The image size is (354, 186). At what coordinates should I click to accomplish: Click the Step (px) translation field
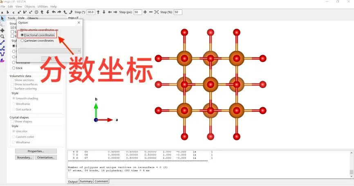tap(138, 12)
